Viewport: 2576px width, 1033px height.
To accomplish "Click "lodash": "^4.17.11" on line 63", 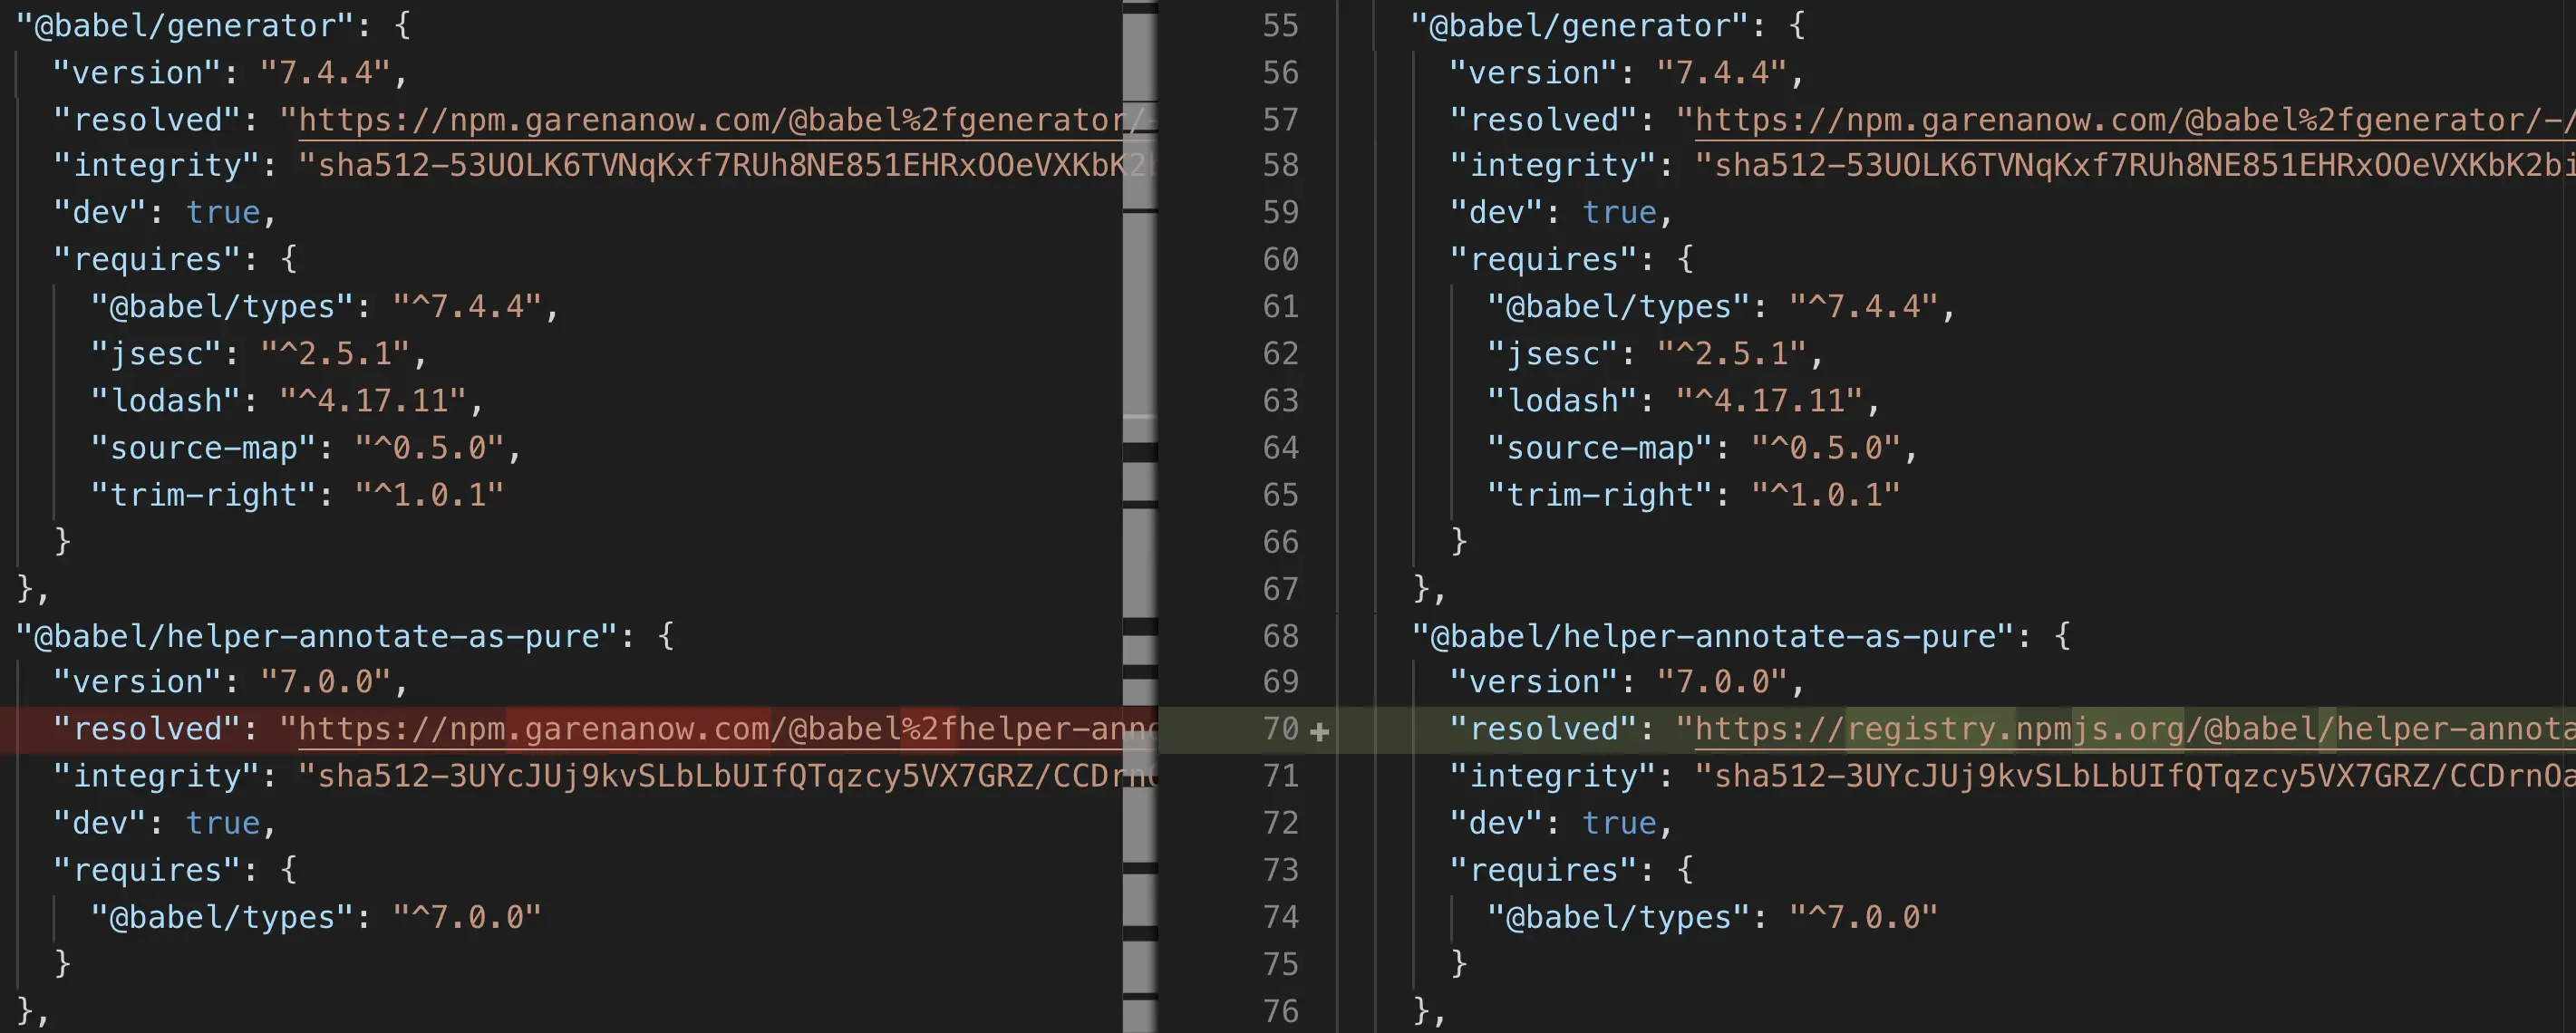I will point(1674,400).
